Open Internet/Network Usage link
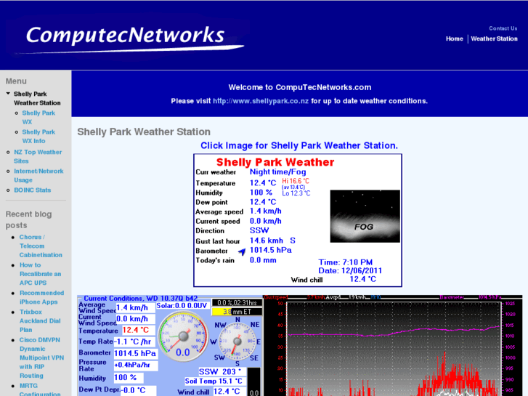The height and width of the screenshot is (396, 528). point(38,175)
